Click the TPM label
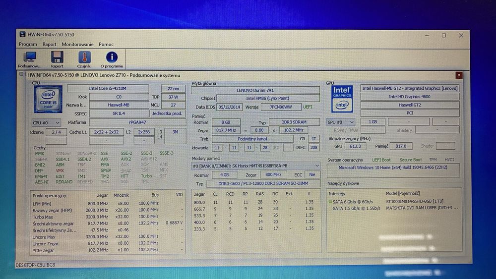Image resolution: width=496 pixels, height=279 pixels. [x=433, y=160]
